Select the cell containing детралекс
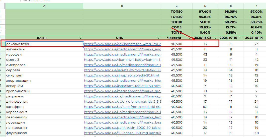 (x=44, y=96)
